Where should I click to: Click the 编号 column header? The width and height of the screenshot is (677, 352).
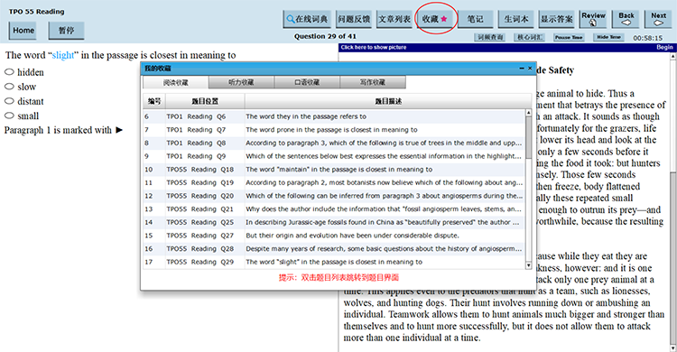point(154,101)
